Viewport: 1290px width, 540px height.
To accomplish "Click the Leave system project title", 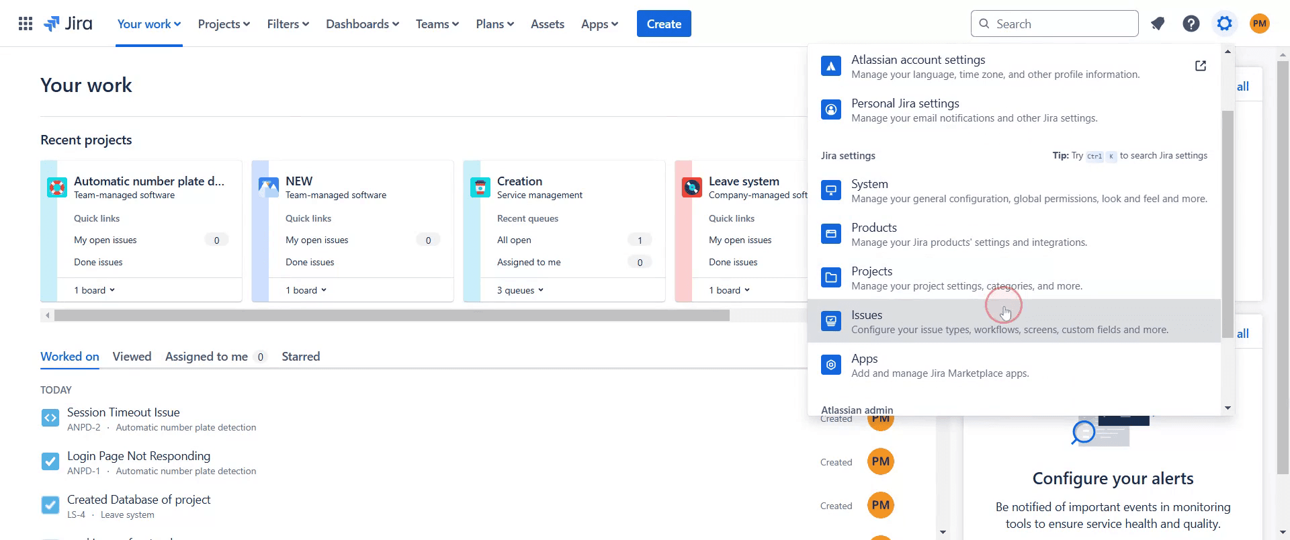I will tap(744, 181).
